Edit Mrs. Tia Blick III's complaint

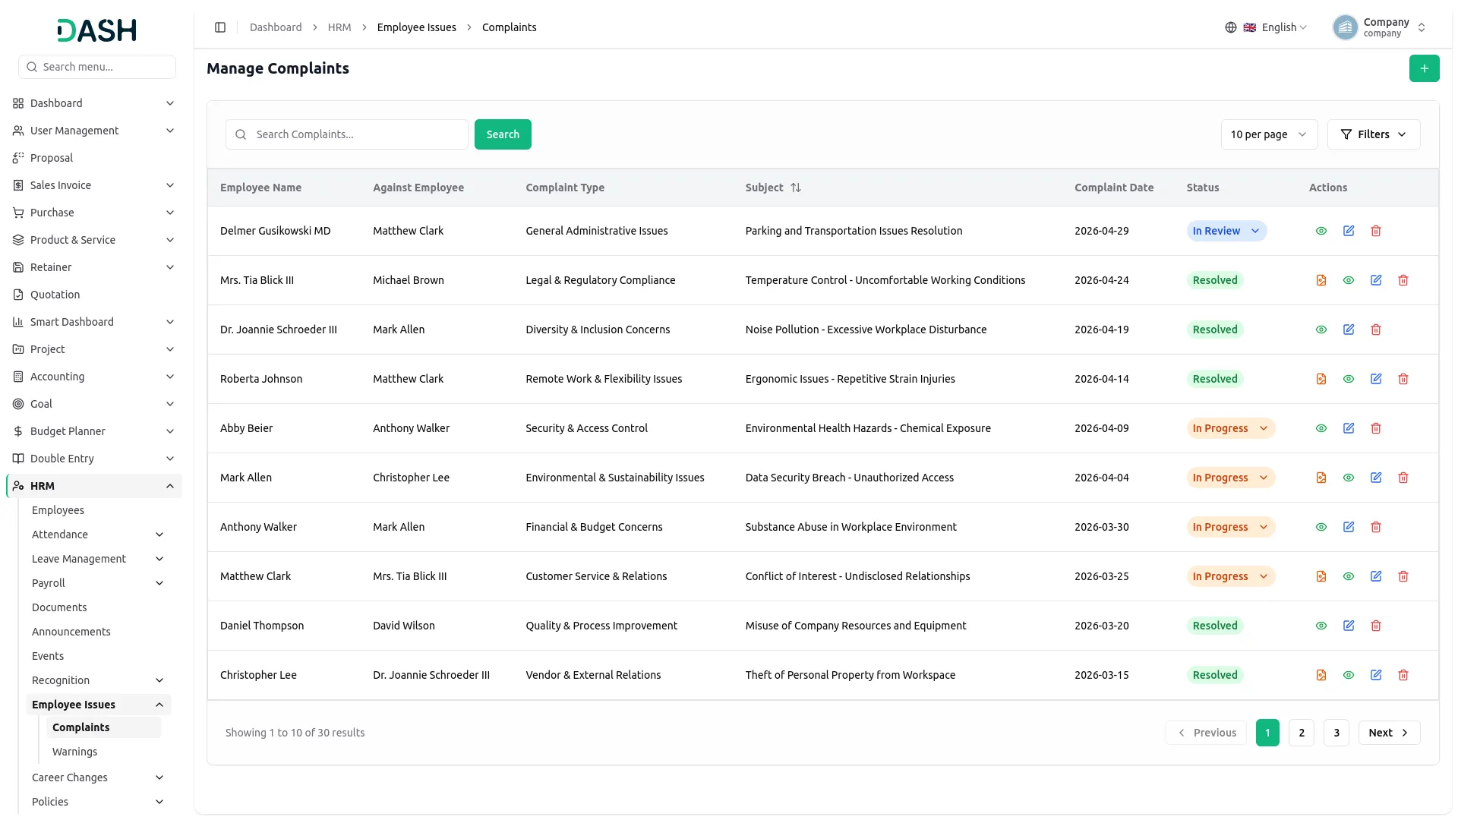coord(1375,280)
